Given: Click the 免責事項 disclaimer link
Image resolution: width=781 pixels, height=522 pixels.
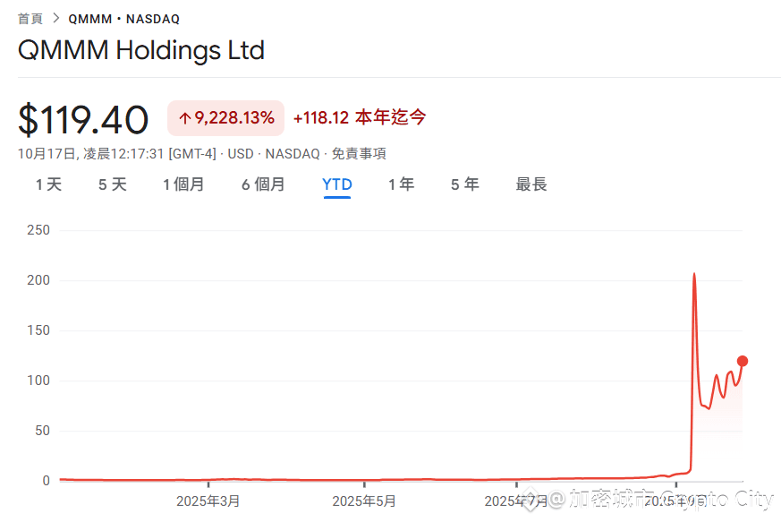Looking at the screenshot, I should [x=359, y=154].
